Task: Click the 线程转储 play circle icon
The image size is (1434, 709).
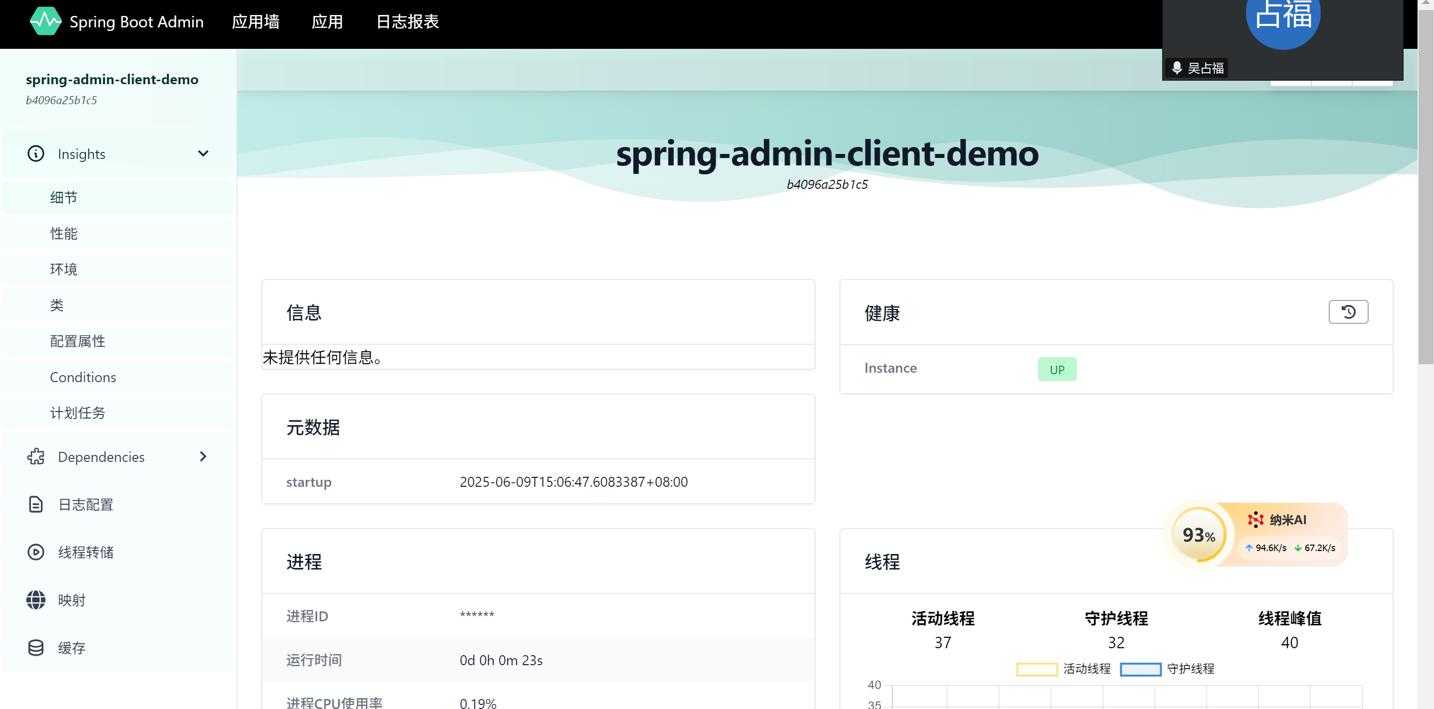Action: (35, 552)
